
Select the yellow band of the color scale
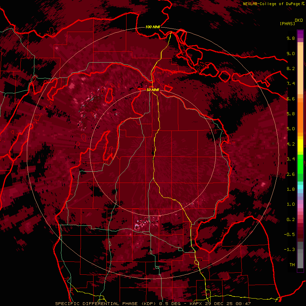pyautogui.click(x=300, y=146)
